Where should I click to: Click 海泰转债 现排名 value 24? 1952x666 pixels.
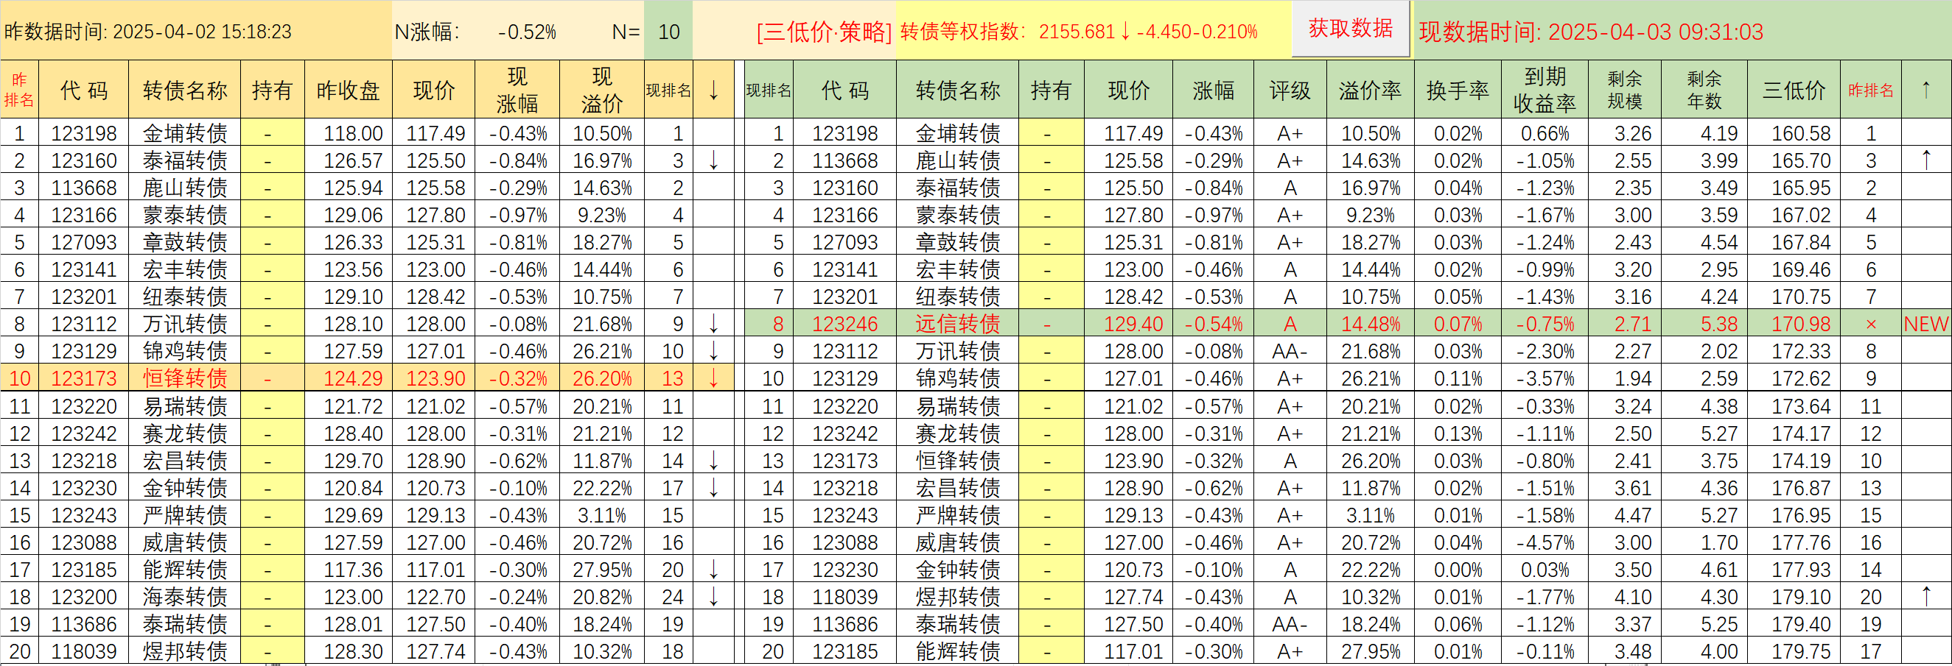coord(668,597)
